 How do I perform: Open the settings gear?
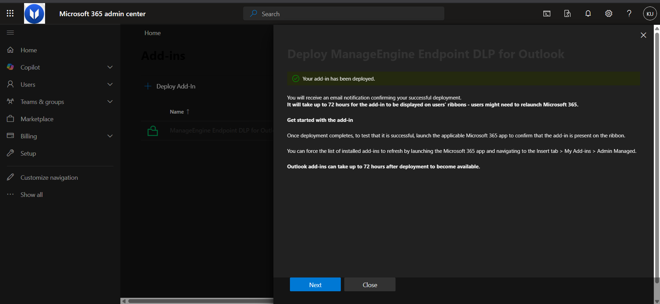[609, 13]
